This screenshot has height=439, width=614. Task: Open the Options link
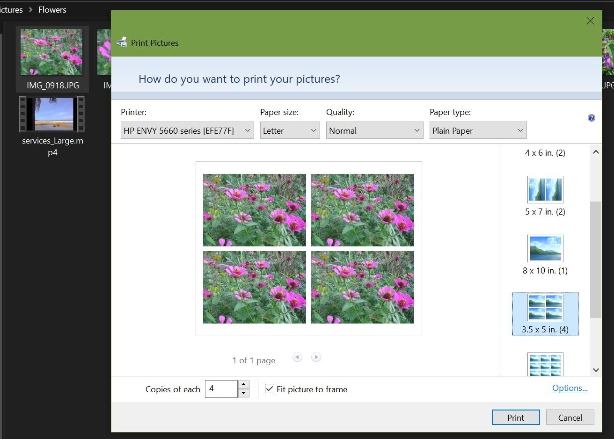(x=570, y=388)
